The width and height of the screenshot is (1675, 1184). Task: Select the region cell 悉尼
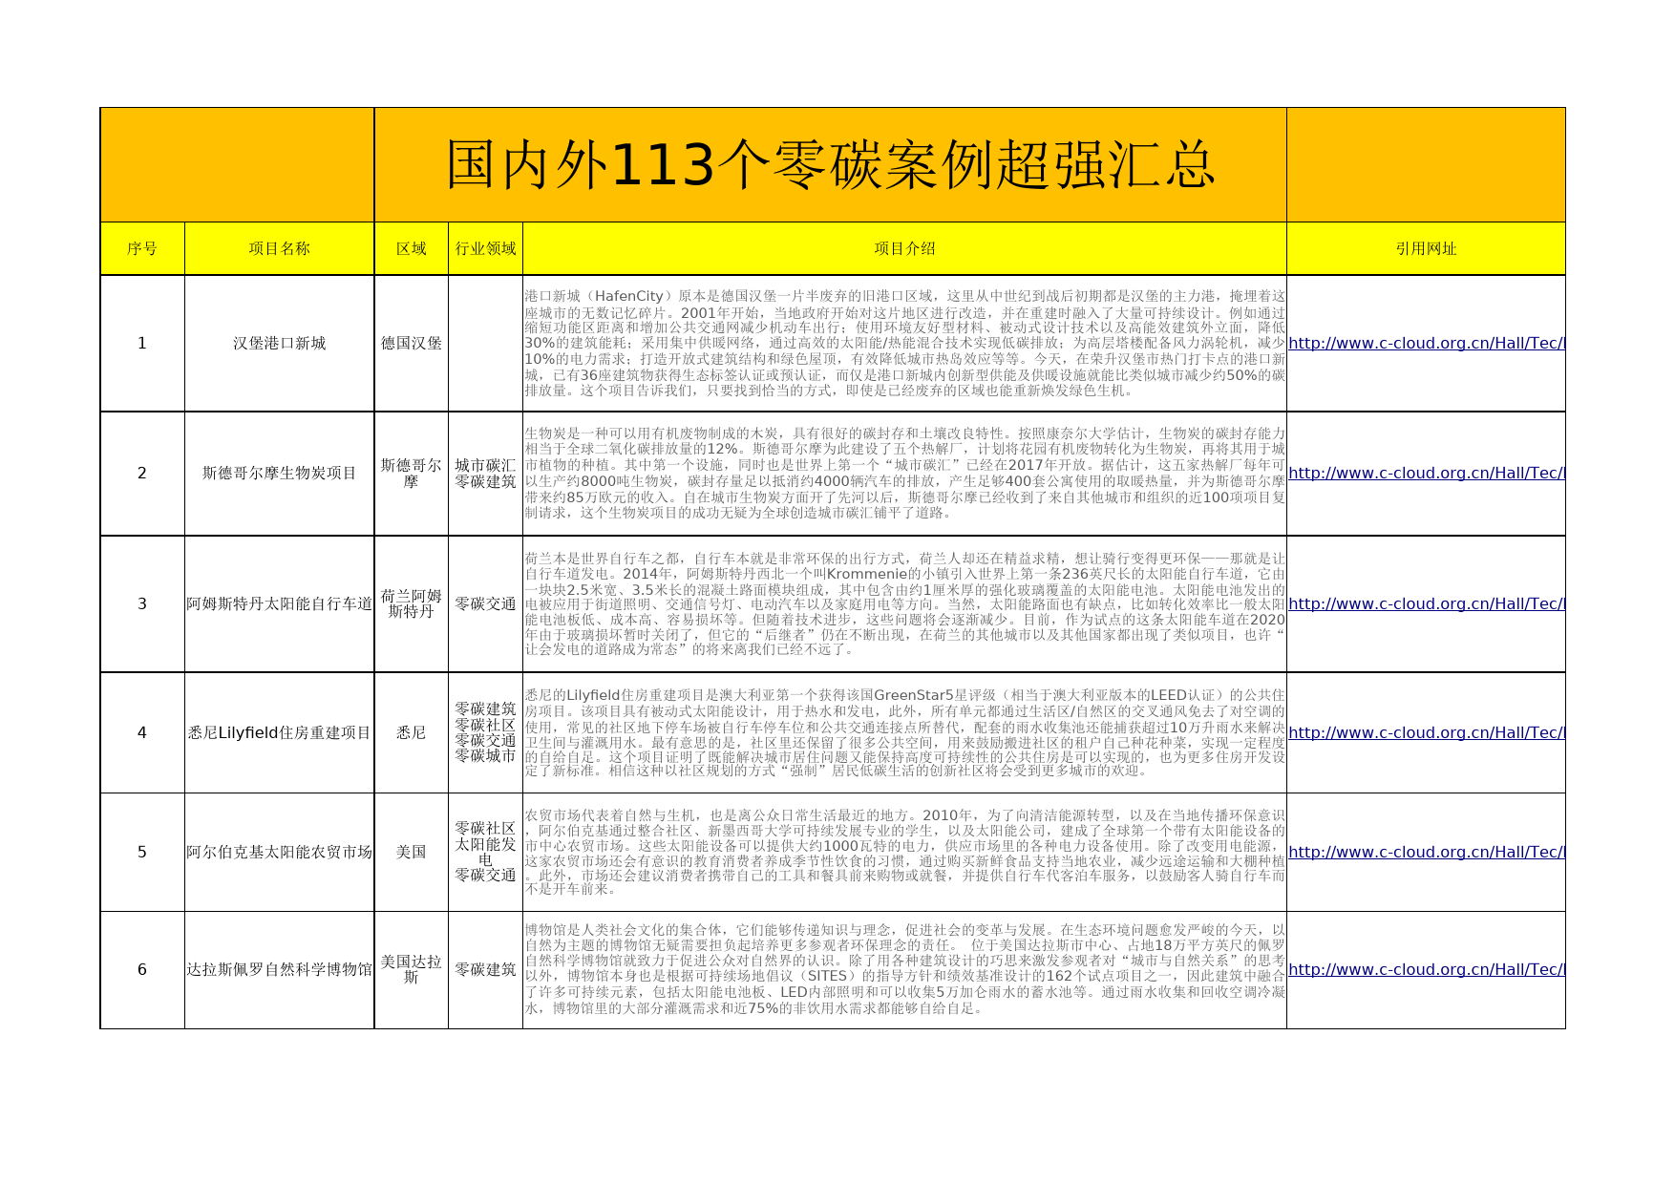(412, 733)
